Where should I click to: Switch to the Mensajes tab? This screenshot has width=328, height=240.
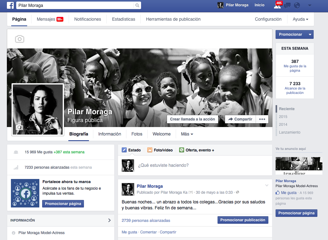click(50, 19)
